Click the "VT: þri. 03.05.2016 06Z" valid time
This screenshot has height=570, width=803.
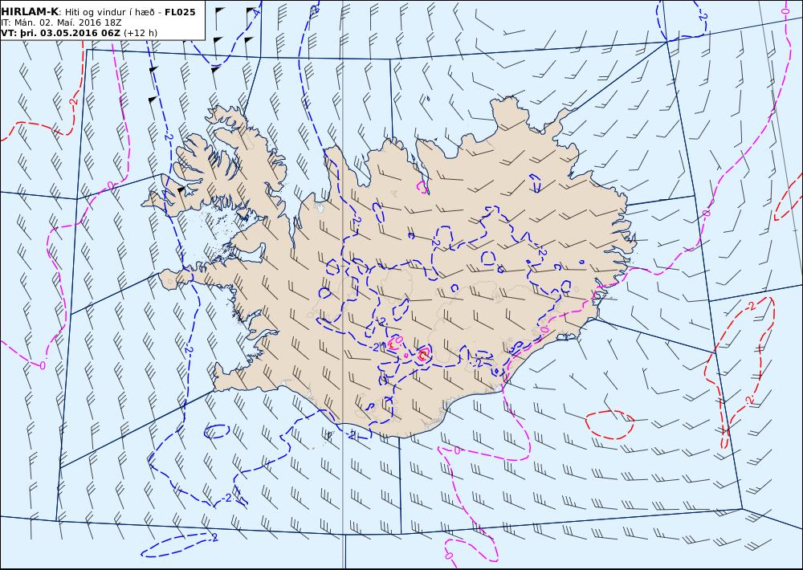(61, 33)
